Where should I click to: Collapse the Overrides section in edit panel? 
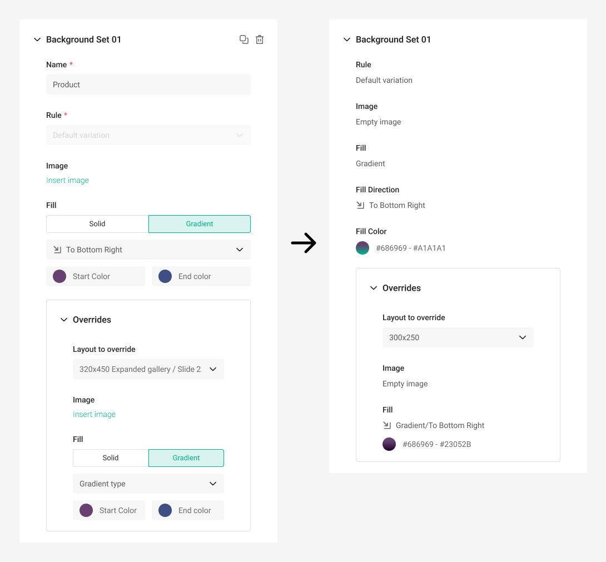click(64, 320)
